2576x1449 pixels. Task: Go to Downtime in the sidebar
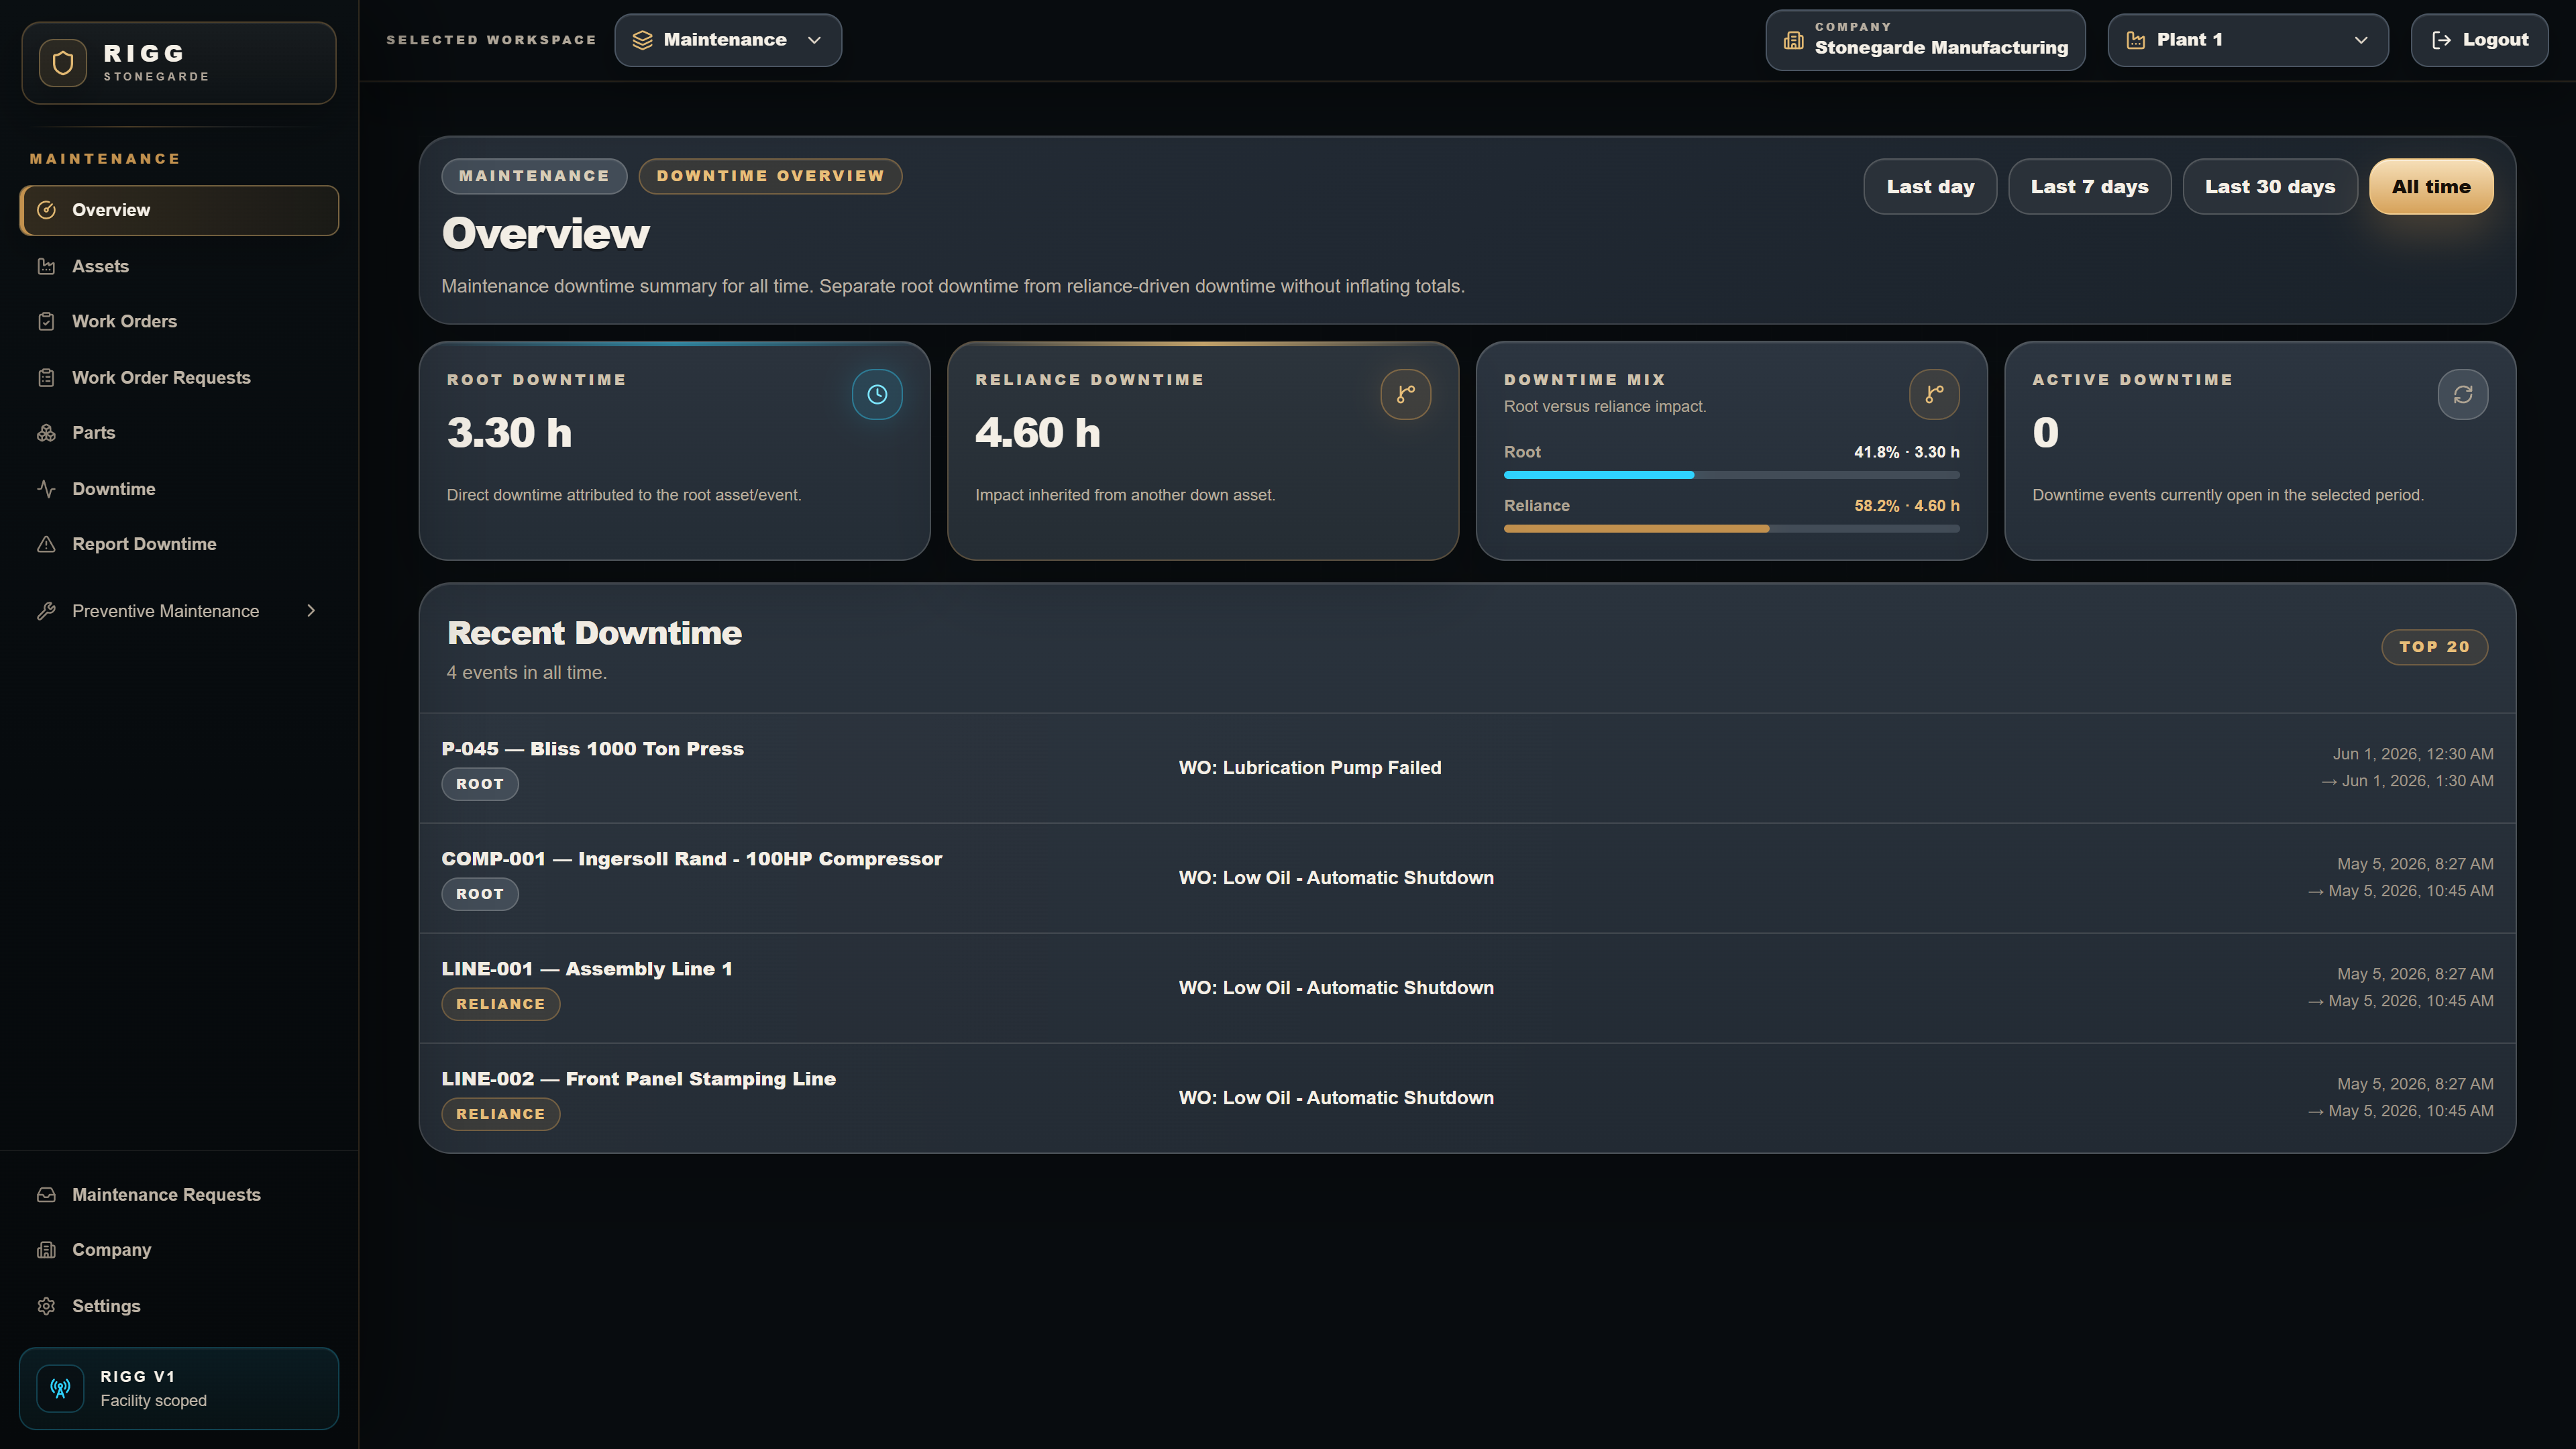tap(179, 489)
